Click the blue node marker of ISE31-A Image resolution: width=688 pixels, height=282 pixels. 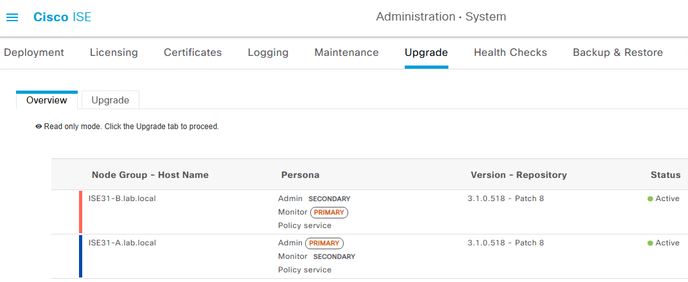point(81,256)
